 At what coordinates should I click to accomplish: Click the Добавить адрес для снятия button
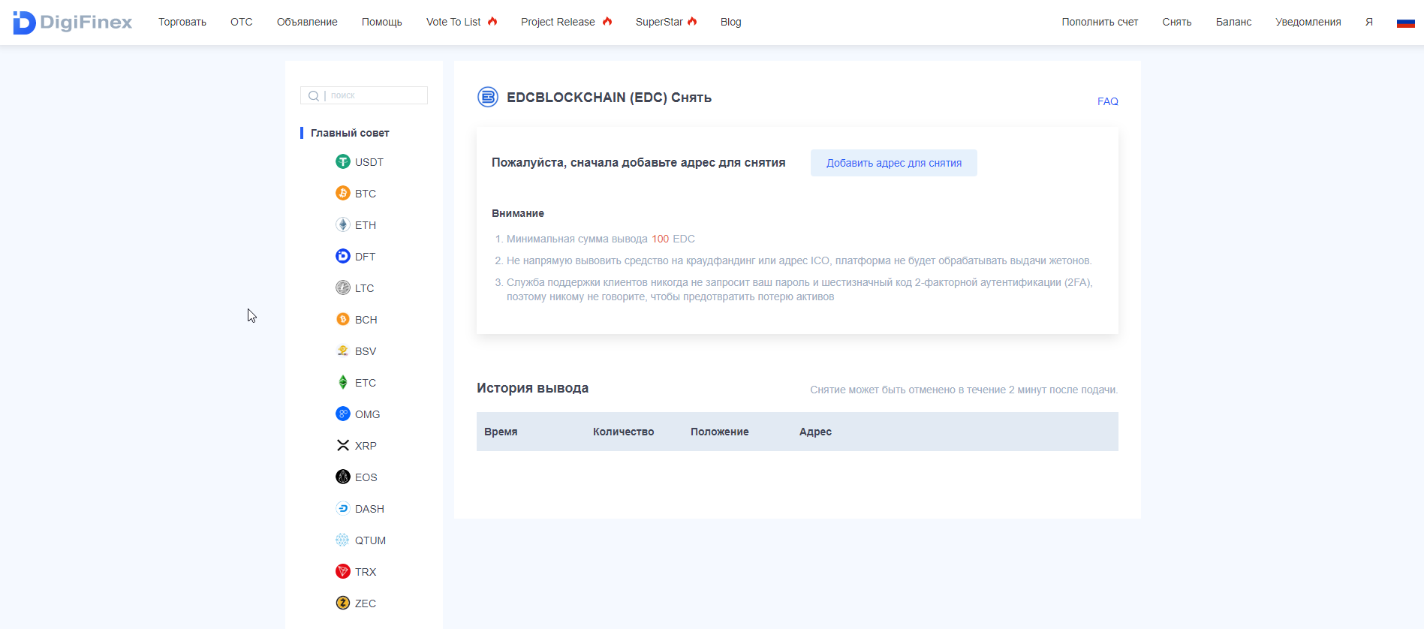pos(894,163)
